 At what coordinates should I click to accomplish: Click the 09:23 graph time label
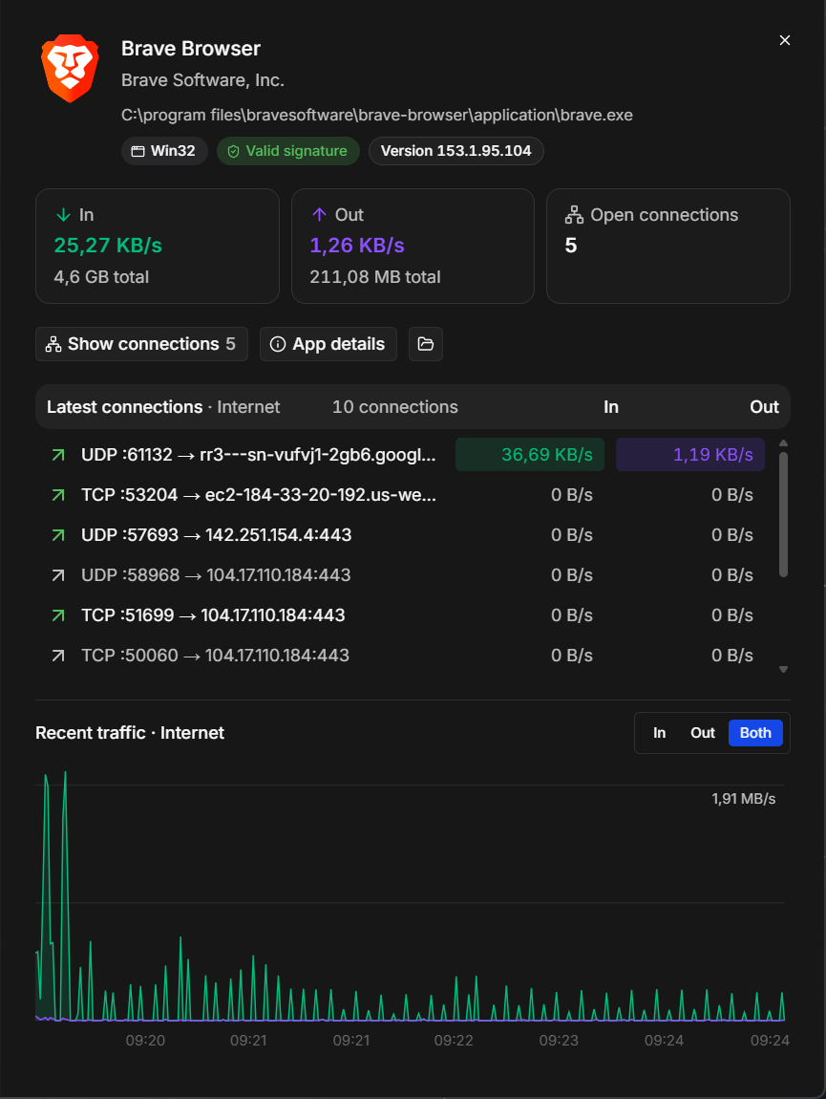559,1041
